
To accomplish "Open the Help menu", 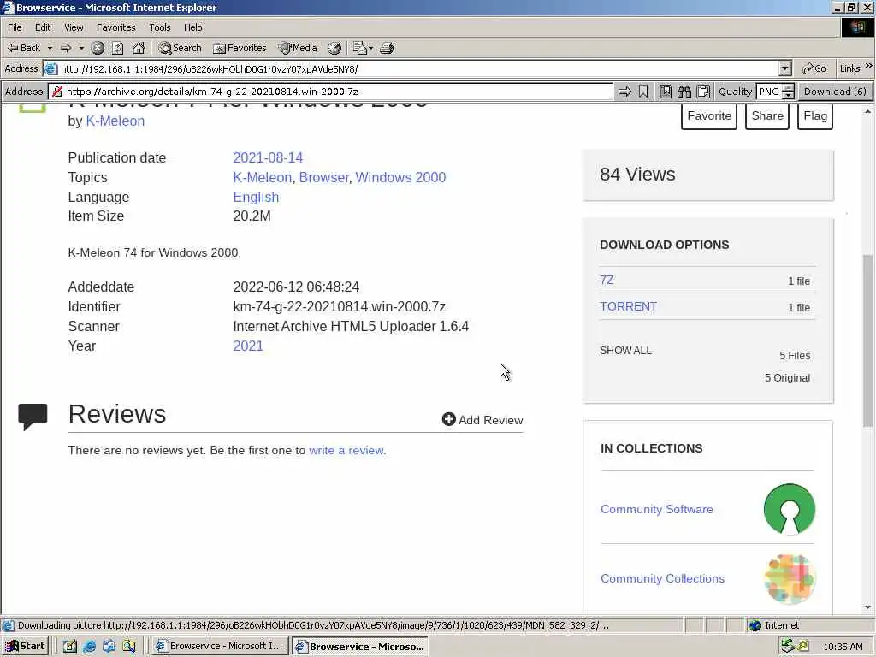I will pos(193,27).
